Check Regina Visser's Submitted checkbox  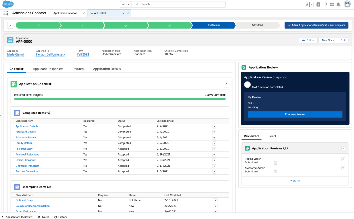(275, 162)
